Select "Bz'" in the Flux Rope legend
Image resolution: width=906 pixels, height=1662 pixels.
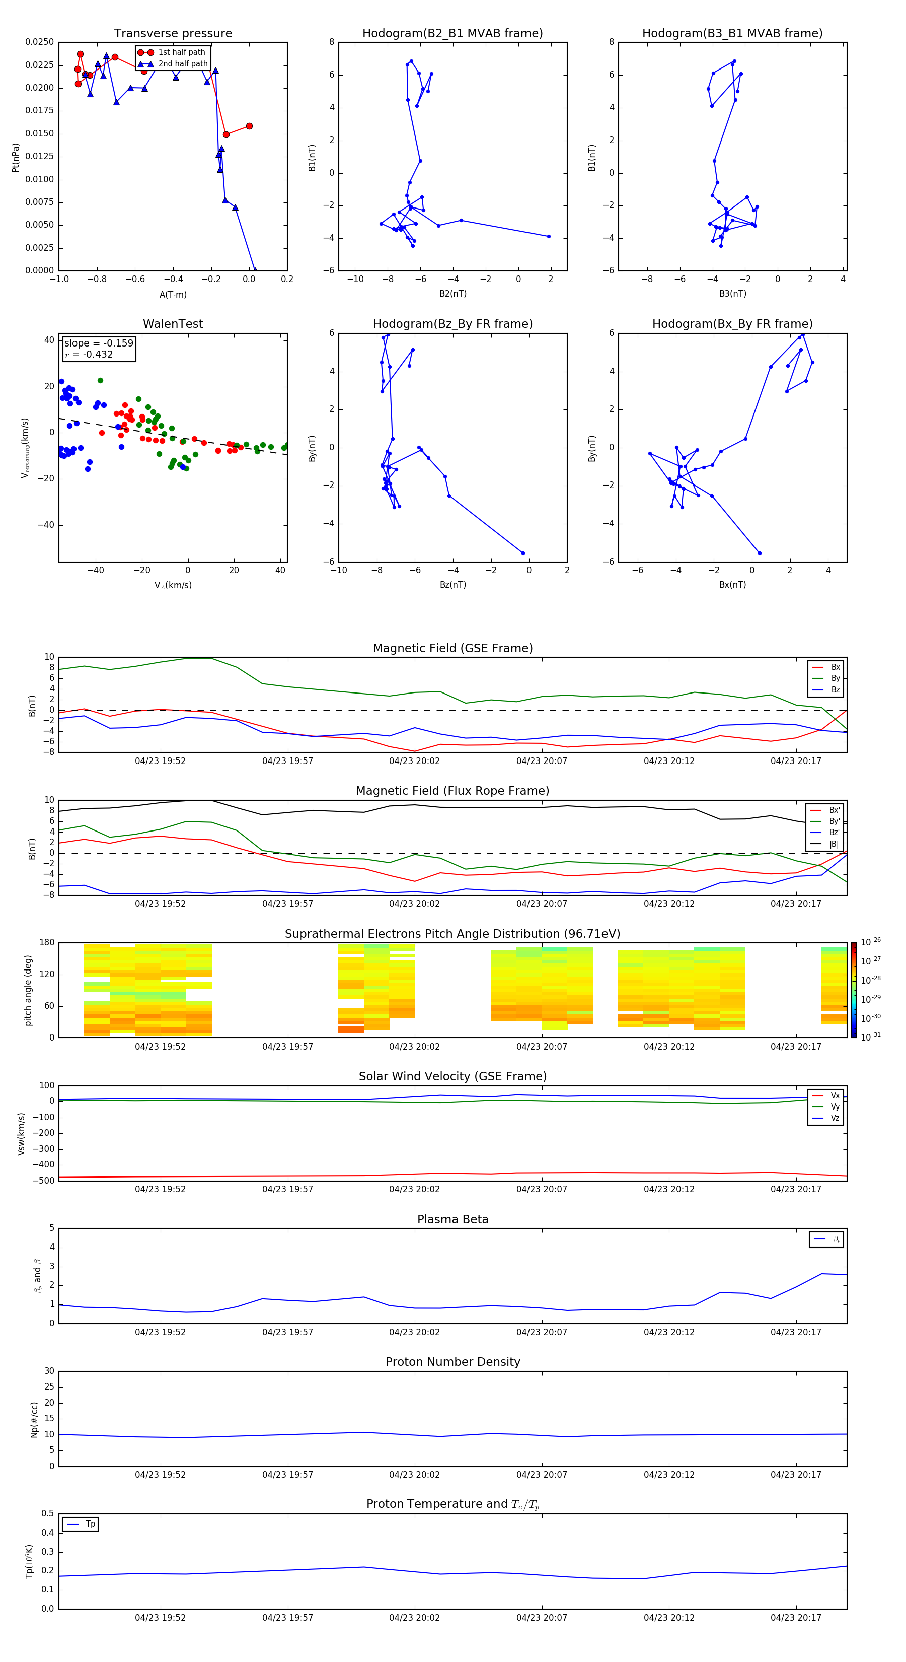click(x=825, y=833)
